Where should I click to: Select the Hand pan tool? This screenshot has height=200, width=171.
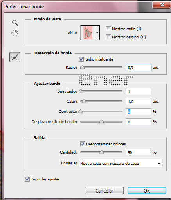(15, 33)
